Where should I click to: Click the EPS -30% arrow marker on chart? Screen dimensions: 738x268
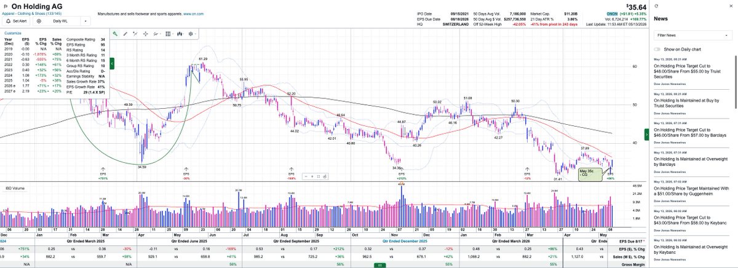[186, 173]
